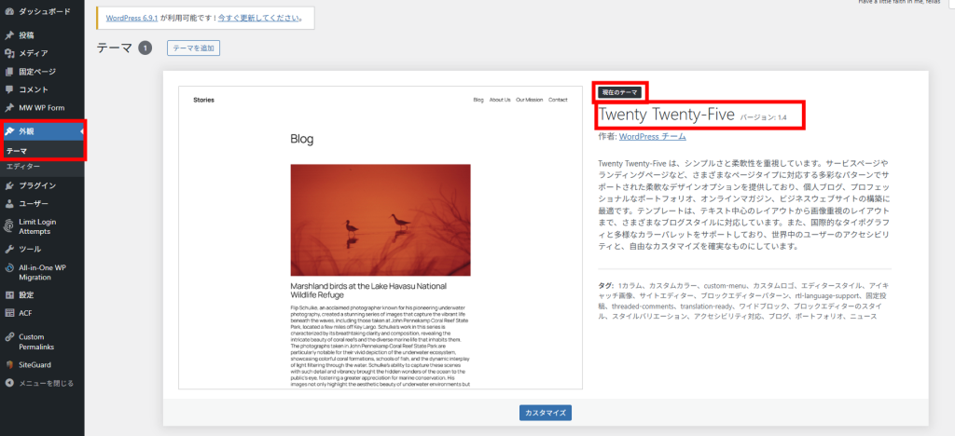The image size is (955, 436).
Task: Click the Dashboard gauge icon
Action: [x=9, y=11]
